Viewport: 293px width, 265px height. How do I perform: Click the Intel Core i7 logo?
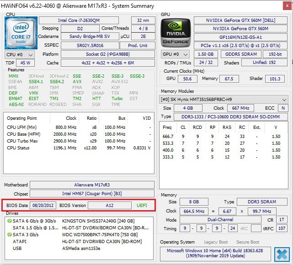coord(21,33)
